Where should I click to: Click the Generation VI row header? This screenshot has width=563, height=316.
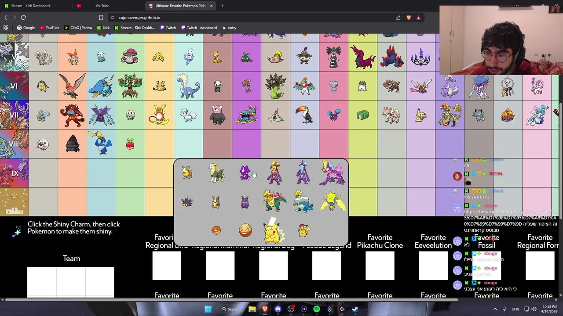15,86
